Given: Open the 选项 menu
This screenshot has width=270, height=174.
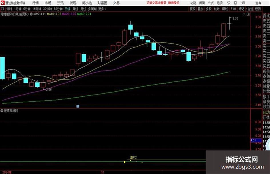Looking at the screenshot, I should pos(220,3).
